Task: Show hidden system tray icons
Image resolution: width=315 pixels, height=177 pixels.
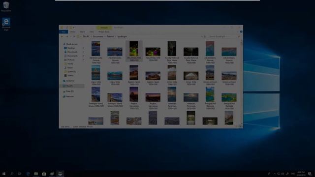Action: pos(275,174)
